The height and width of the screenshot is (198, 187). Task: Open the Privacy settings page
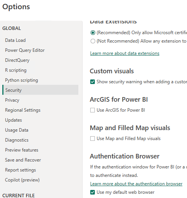click(x=12, y=100)
